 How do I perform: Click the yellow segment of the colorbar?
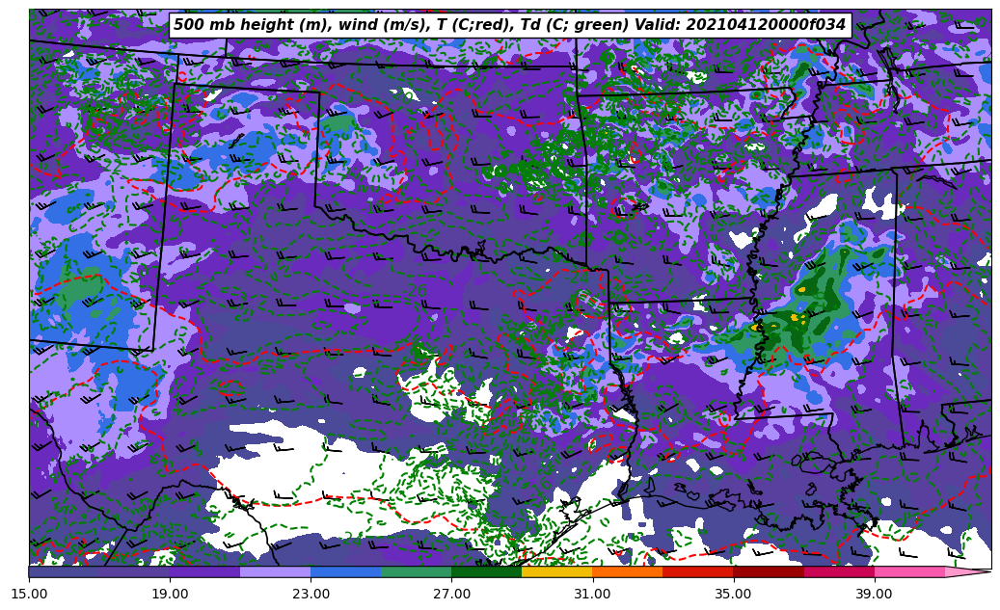tap(556, 571)
